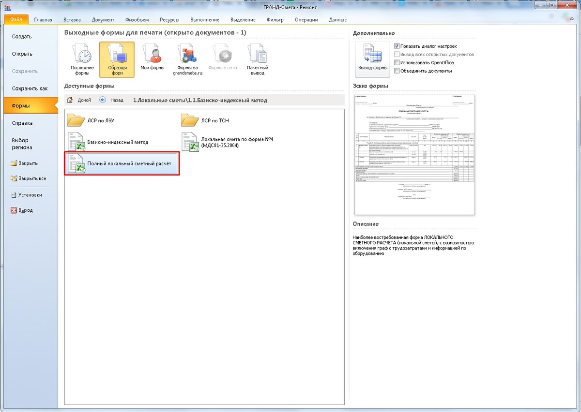Screen dimensions: 581x412
Task: Click Закрыть все in the File menu
Action: 31,178
